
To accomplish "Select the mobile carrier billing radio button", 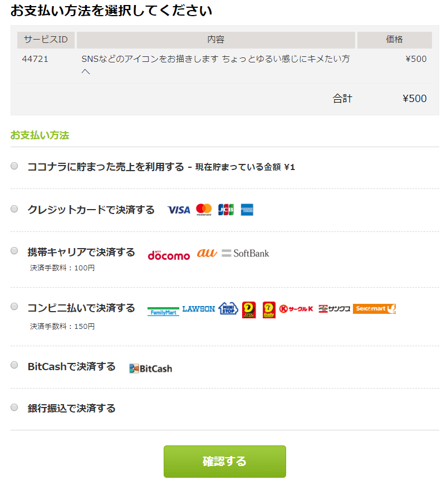I will 14,251.
